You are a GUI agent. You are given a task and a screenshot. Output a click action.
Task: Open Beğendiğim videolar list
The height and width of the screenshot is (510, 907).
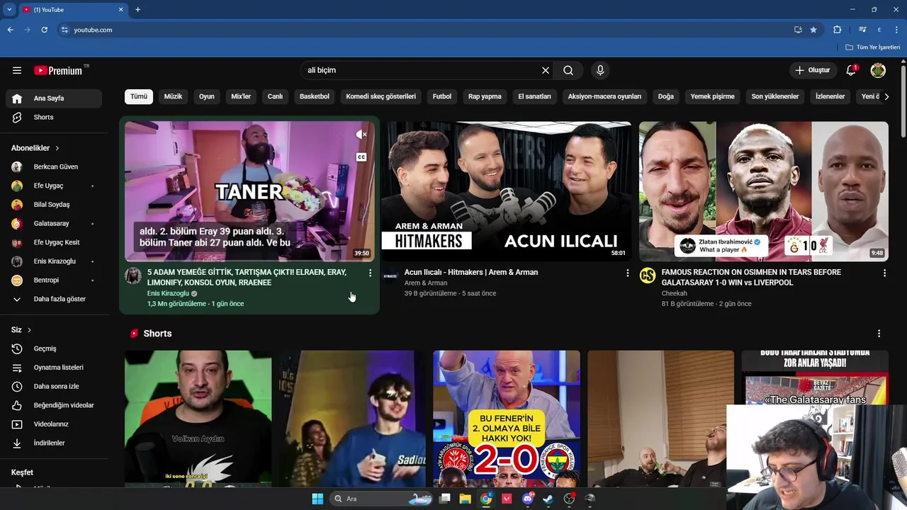coord(53,405)
